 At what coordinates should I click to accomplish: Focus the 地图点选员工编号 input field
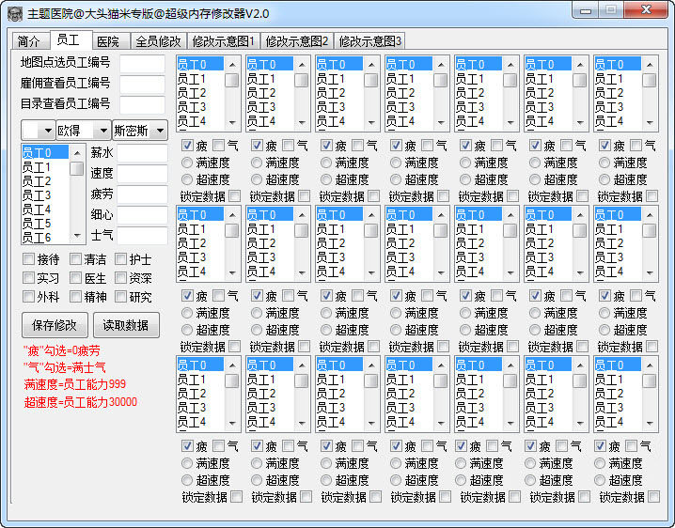(x=142, y=63)
